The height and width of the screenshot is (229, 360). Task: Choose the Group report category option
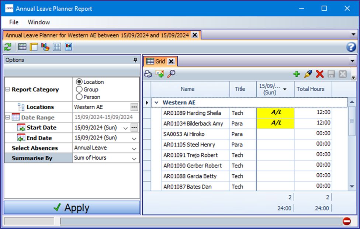pos(79,89)
